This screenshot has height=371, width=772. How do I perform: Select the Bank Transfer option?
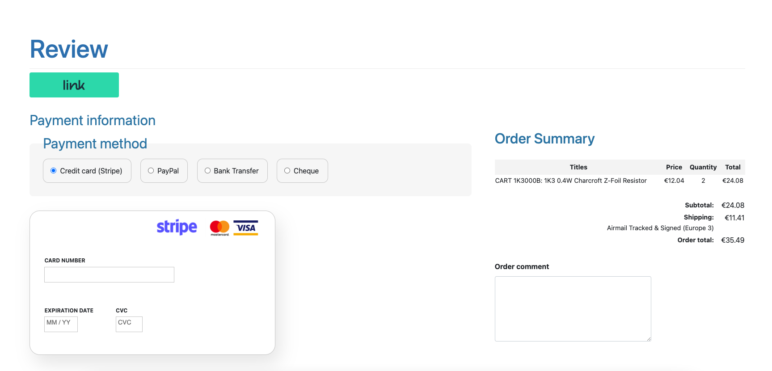[208, 171]
